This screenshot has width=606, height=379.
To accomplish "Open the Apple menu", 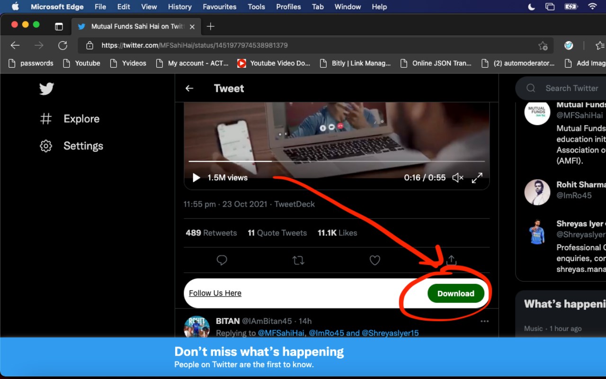I will pos(15,7).
